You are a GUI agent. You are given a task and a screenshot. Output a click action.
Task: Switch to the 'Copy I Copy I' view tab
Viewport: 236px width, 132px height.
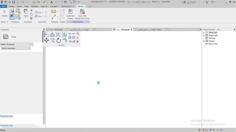pos(148,30)
